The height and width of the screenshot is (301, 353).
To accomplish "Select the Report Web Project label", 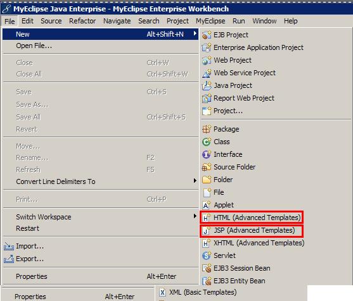I will (244, 98).
